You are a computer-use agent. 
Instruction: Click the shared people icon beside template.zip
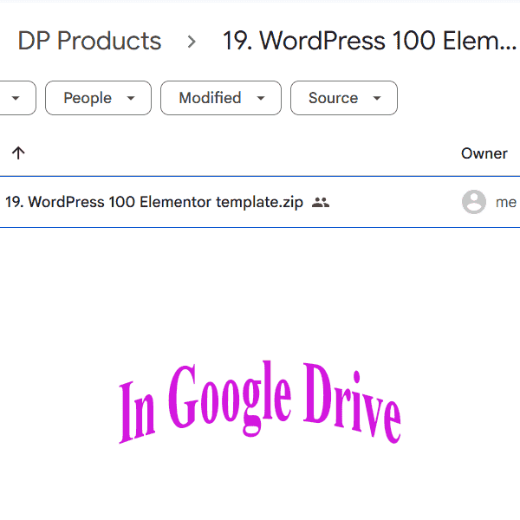(321, 202)
